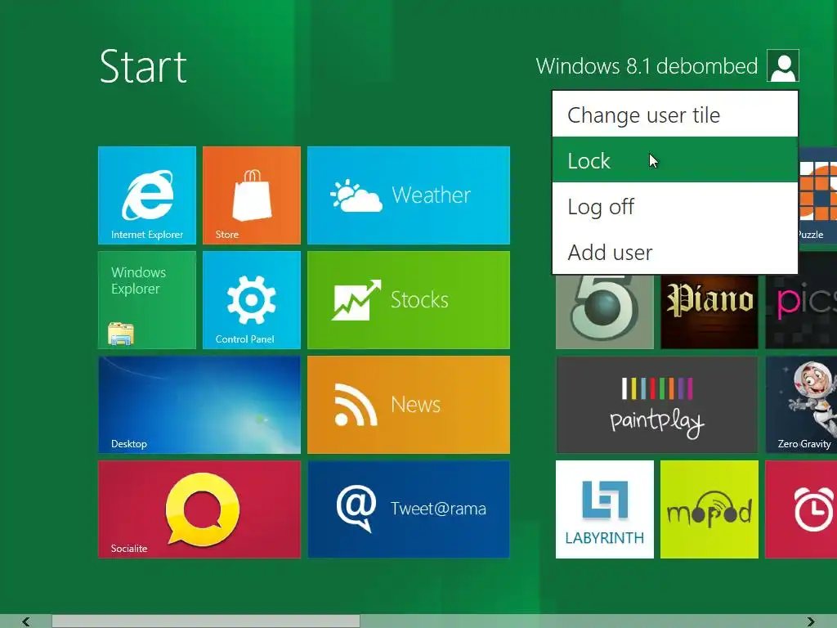Open the Desktop tile

pos(199,405)
